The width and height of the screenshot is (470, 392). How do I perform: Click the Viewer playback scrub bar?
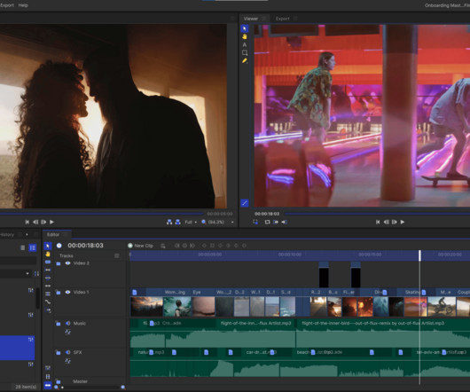(378, 214)
